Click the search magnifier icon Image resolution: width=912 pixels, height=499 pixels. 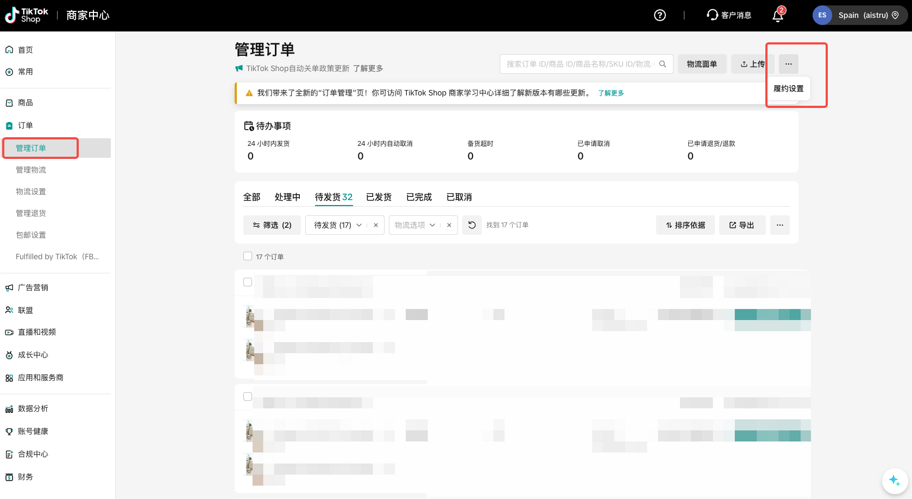tap(663, 64)
